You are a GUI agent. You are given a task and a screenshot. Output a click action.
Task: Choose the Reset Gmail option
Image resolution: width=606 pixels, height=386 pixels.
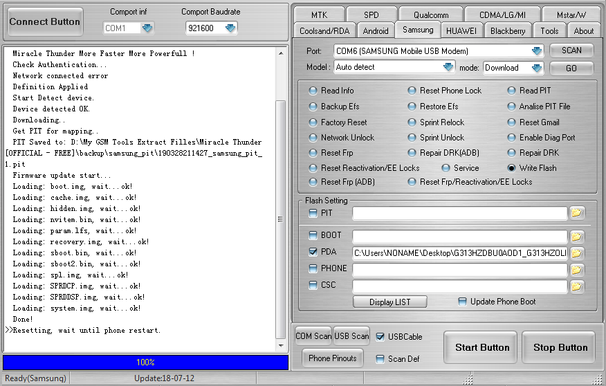511,122
